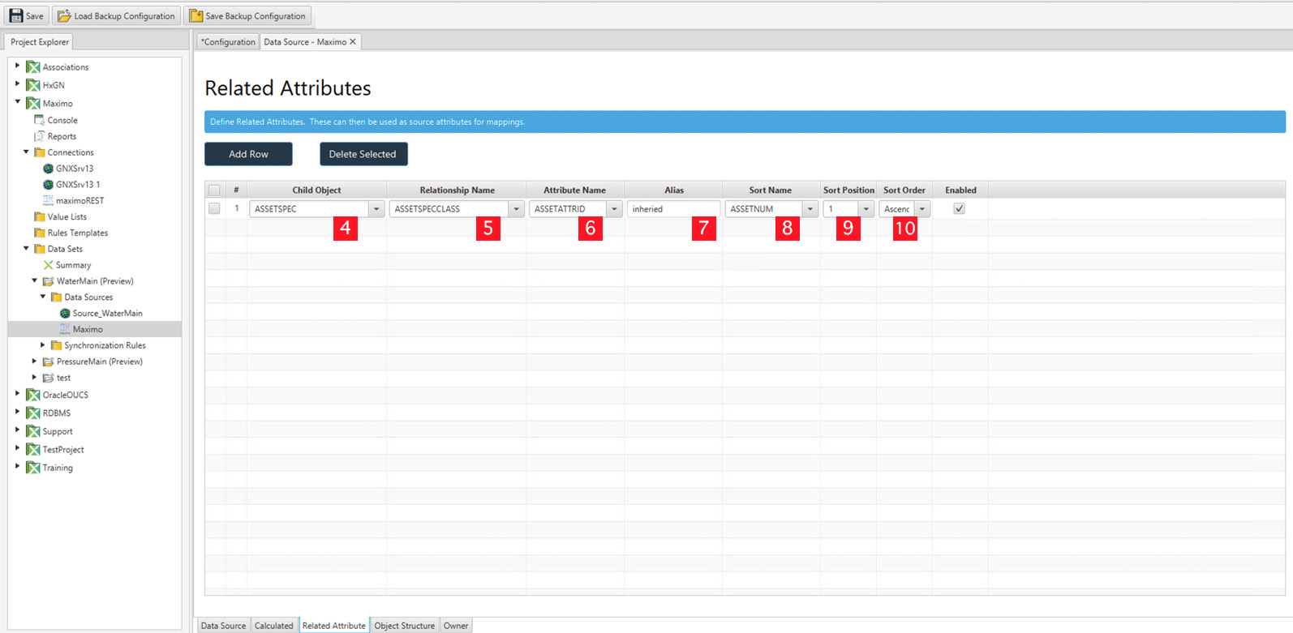
Task: Expand the PressureMain (Preview) data set
Action: [x=34, y=361]
